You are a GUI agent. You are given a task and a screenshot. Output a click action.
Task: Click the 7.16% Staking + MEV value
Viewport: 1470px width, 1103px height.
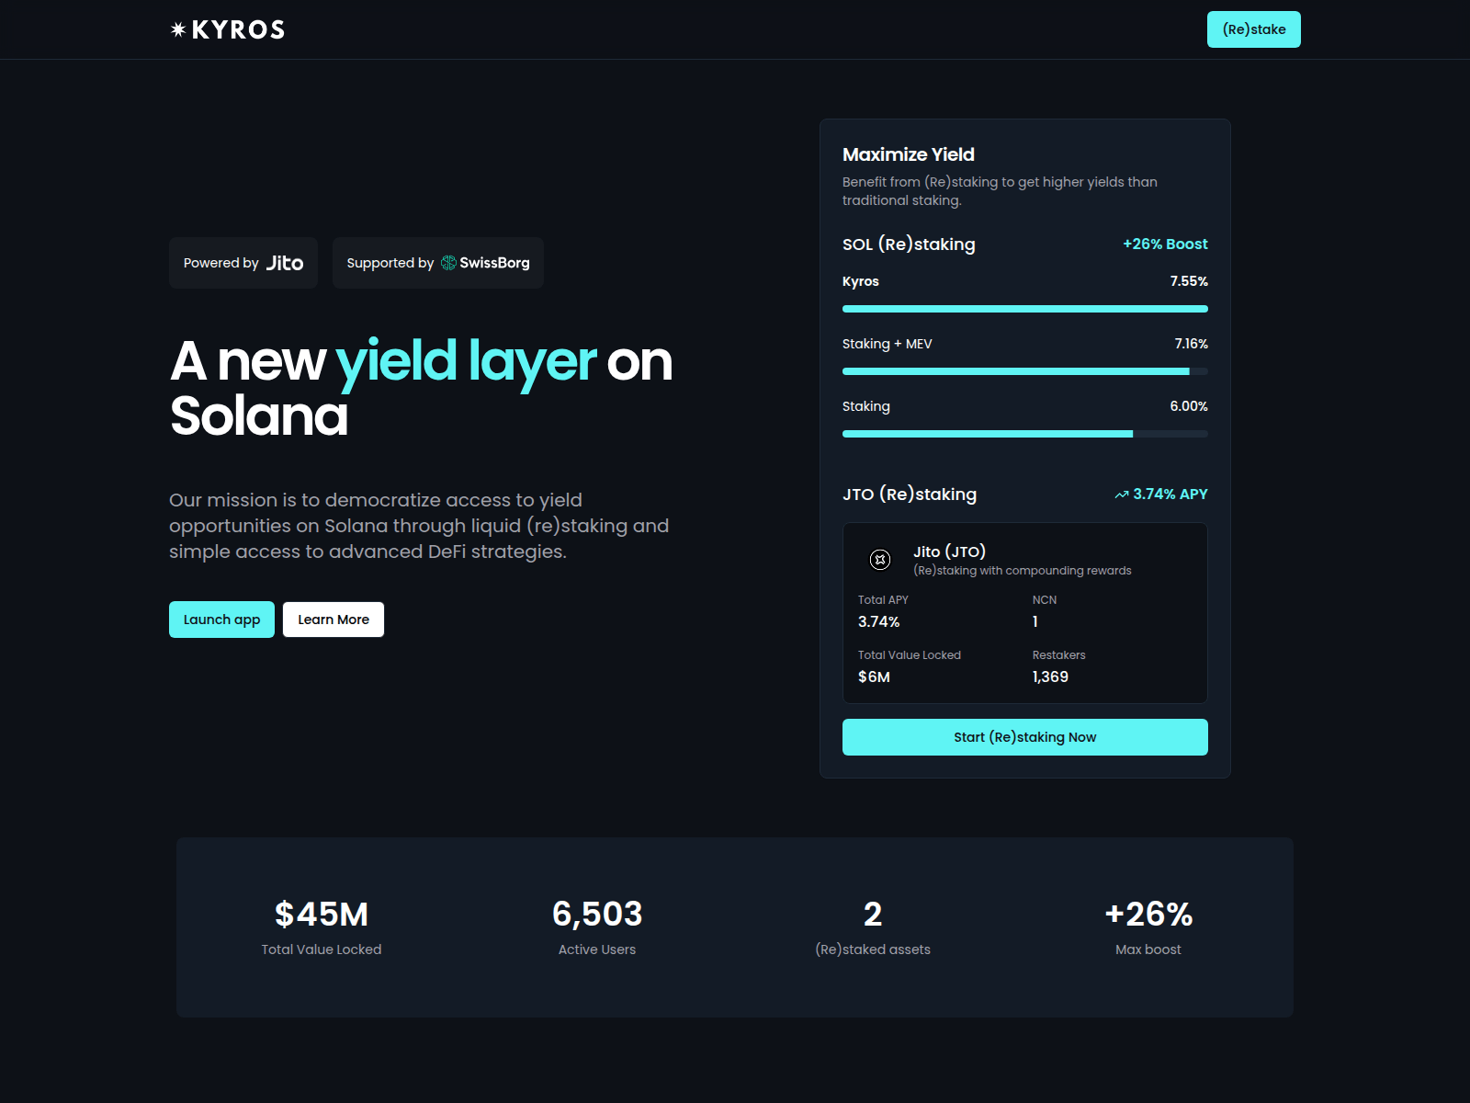point(1191,344)
